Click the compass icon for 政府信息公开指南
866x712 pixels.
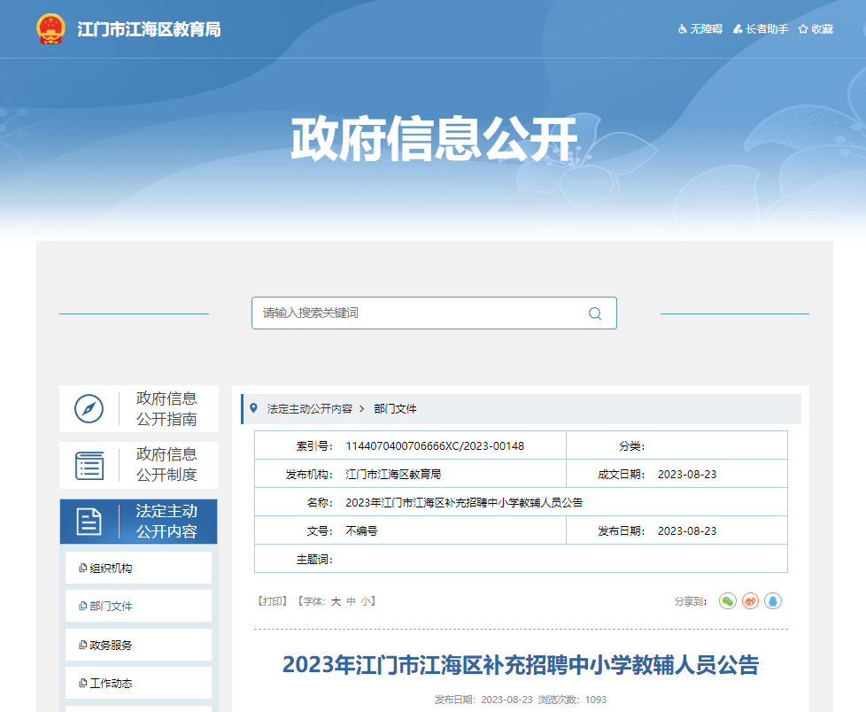tap(89, 408)
